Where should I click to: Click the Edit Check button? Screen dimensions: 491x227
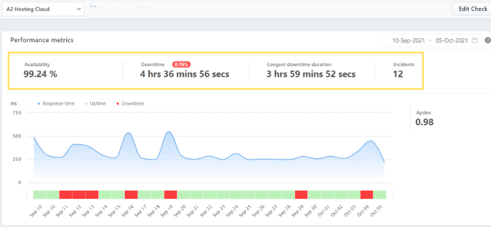(x=472, y=9)
